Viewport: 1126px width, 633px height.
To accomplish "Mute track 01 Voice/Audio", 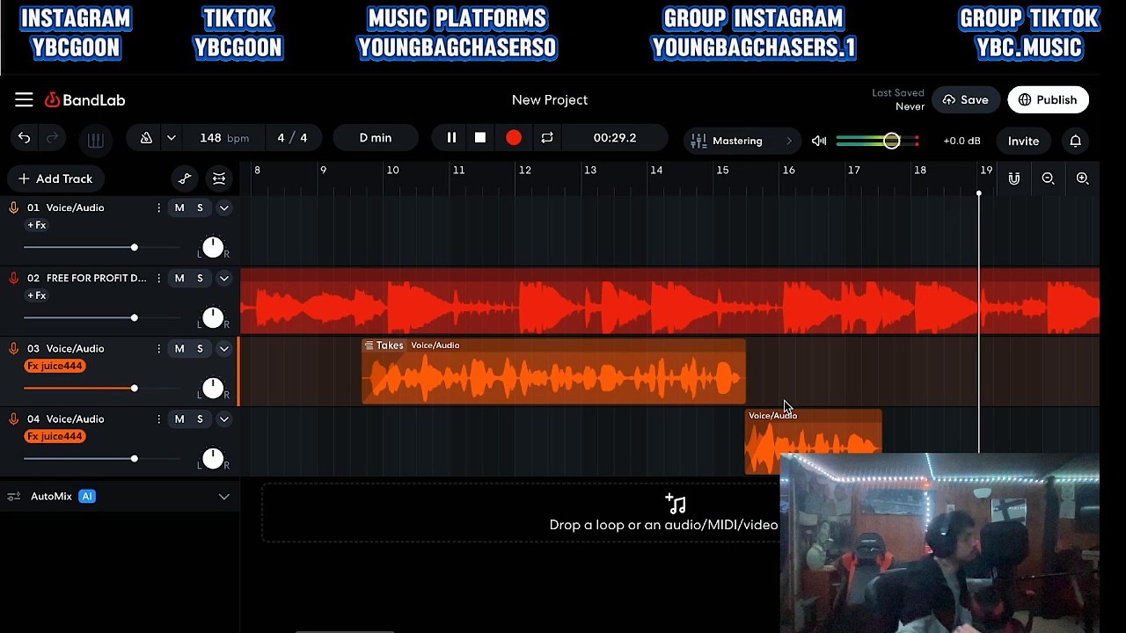I will pos(179,207).
